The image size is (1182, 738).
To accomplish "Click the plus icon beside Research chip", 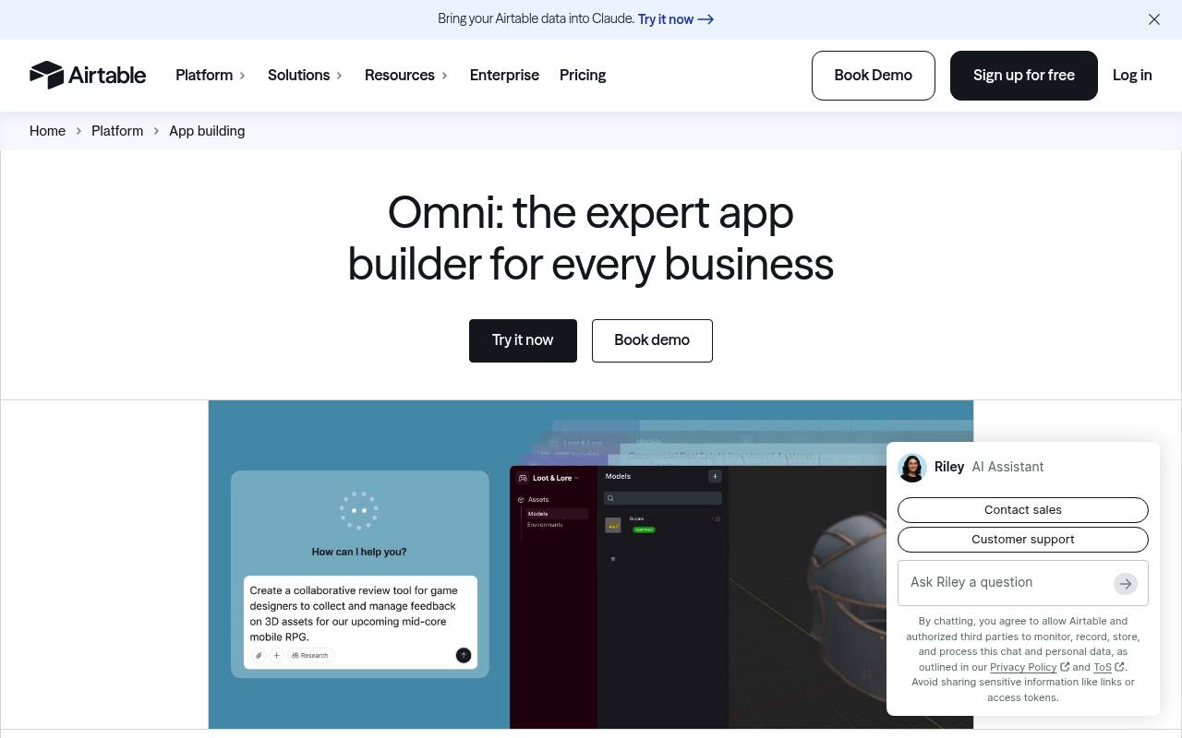I will 276,655.
